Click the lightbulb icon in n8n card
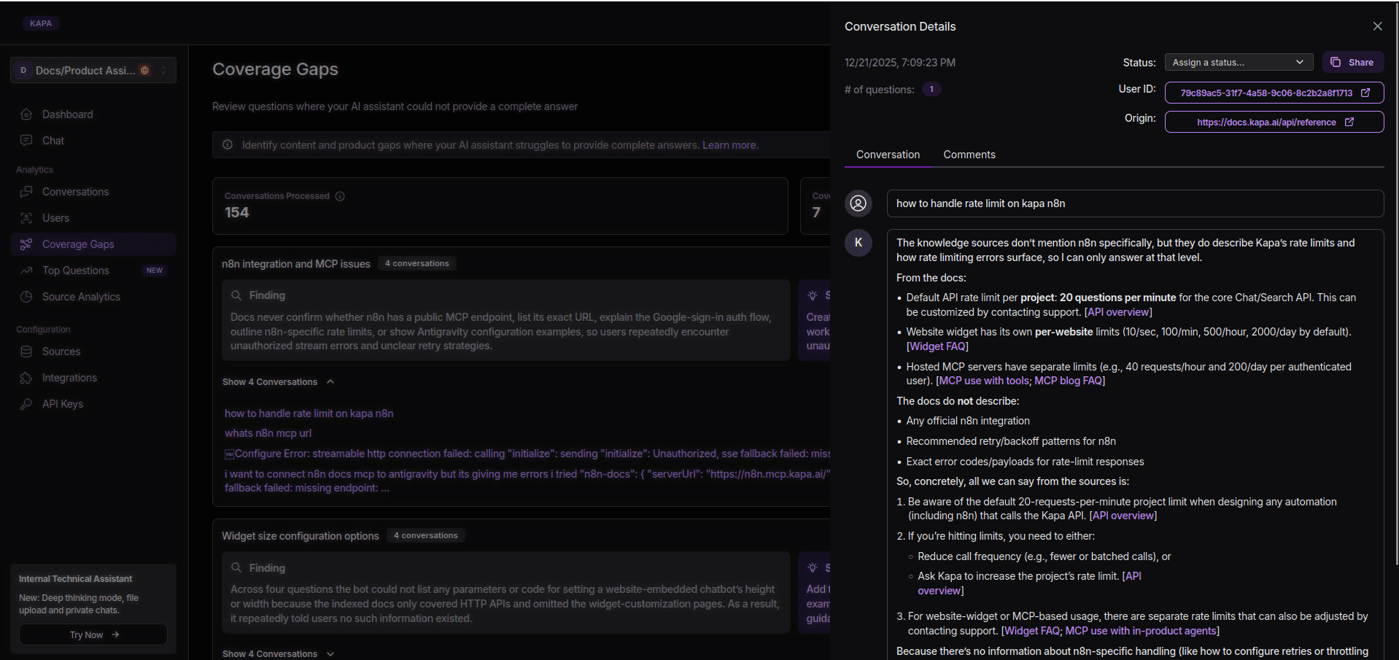The image size is (1399, 660). pyautogui.click(x=813, y=295)
